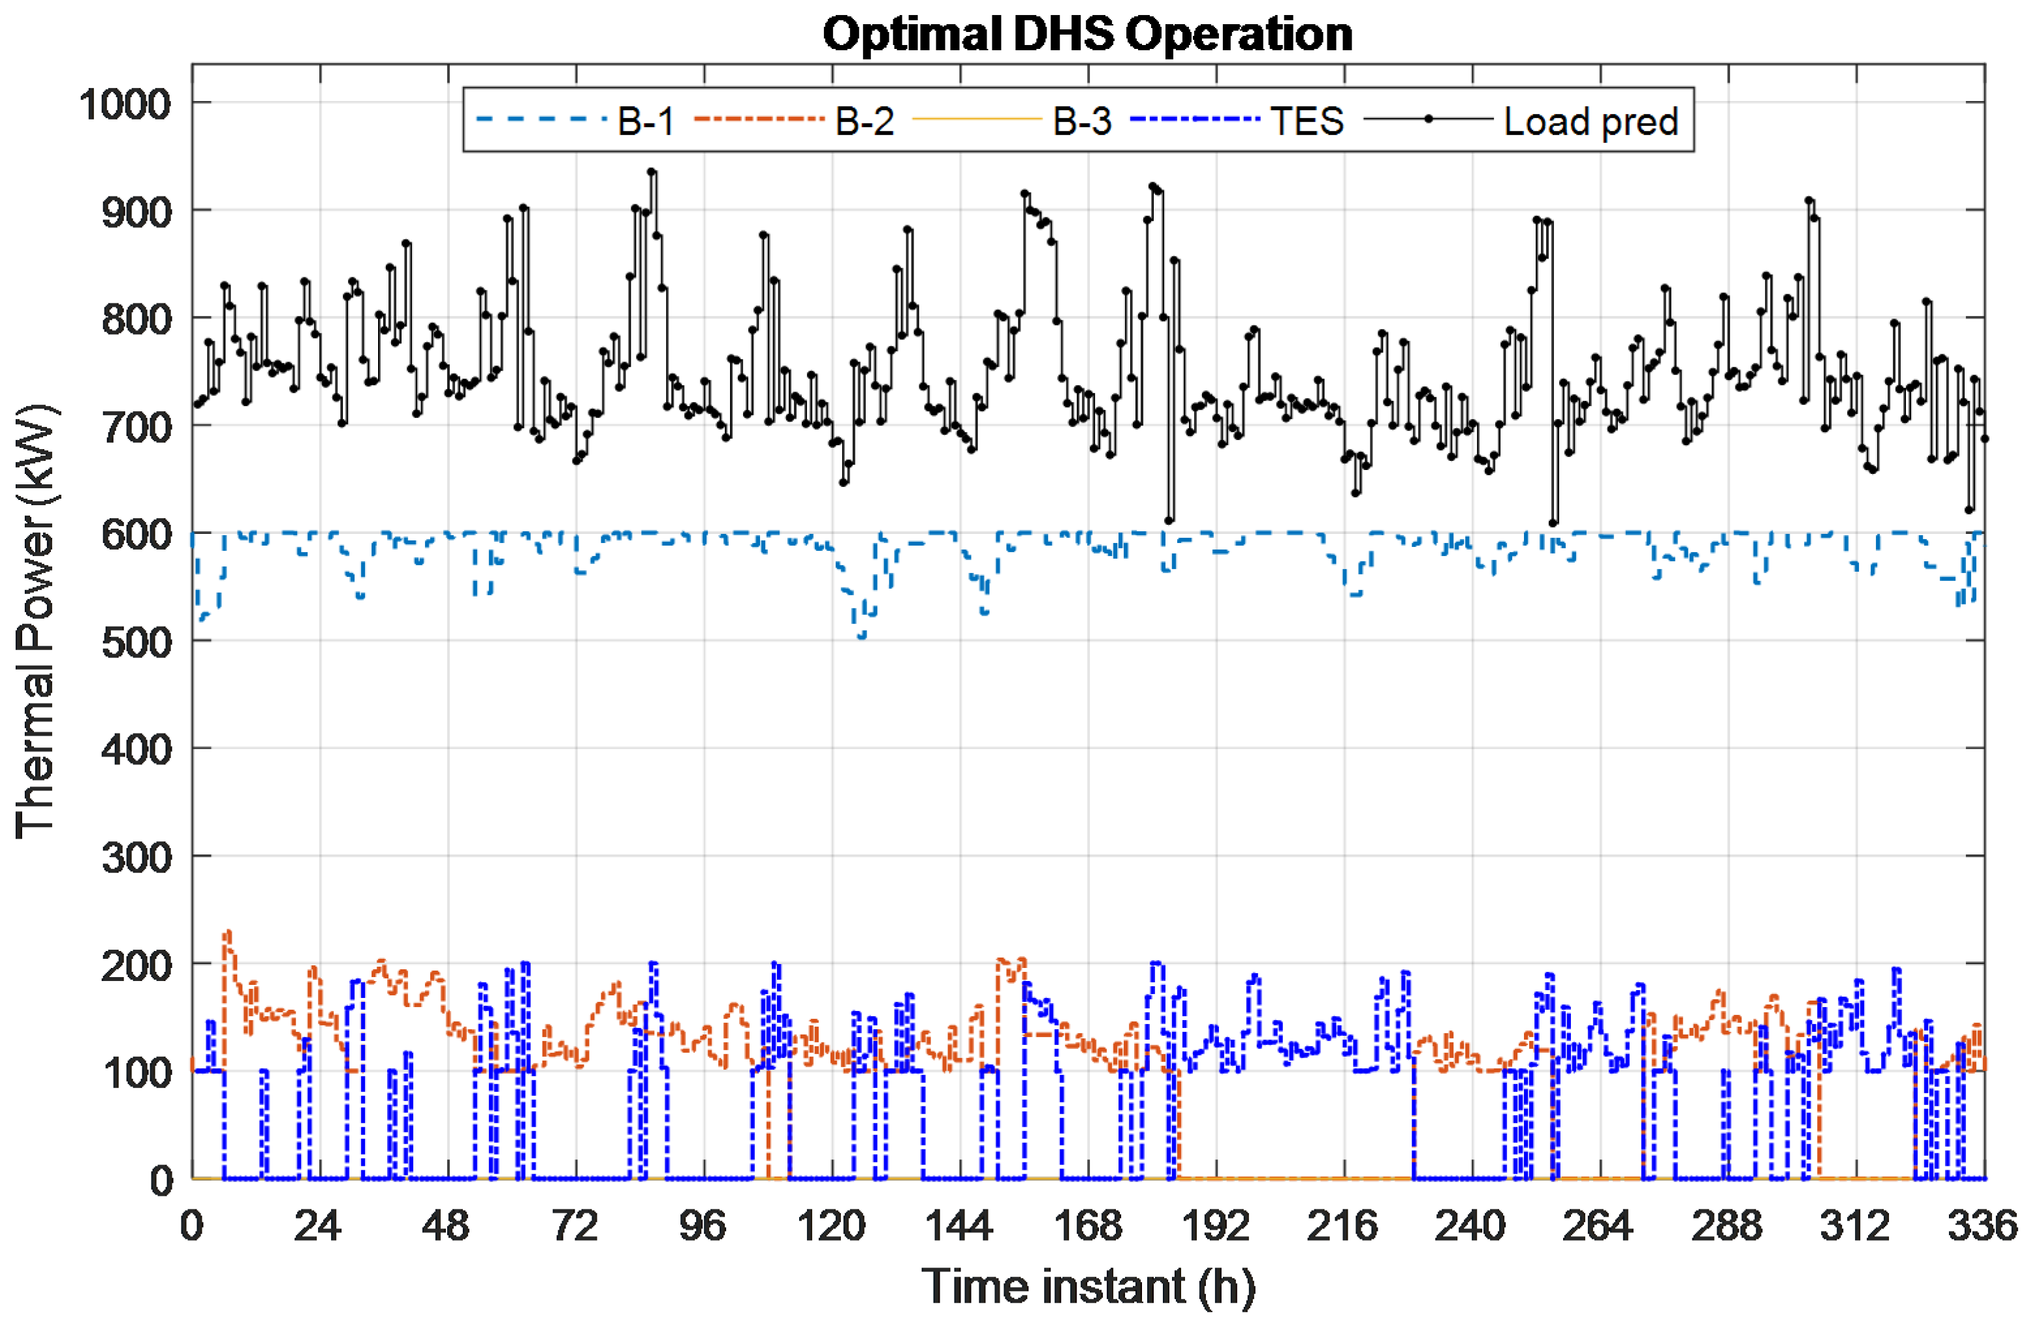Click the B-2 orange dash-dot legend line sample
This screenshot has height=1325, width=2028.
click(x=759, y=119)
